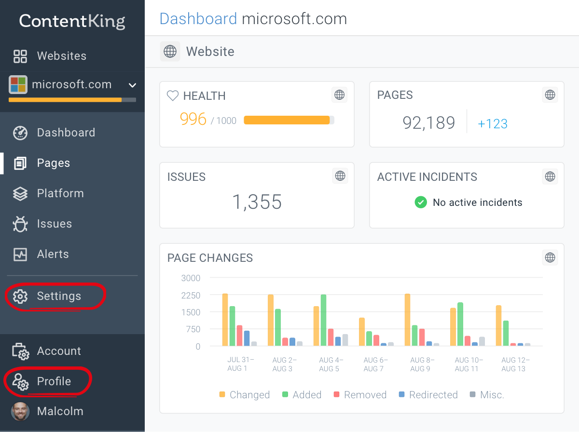
Task: Toggle the Misc. legend item
Action: [x=487, y=395]
